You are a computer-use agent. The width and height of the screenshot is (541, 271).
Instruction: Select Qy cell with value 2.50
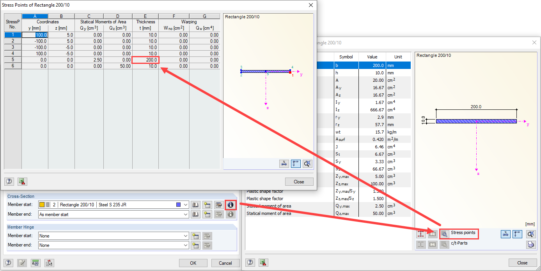(89, 60)
